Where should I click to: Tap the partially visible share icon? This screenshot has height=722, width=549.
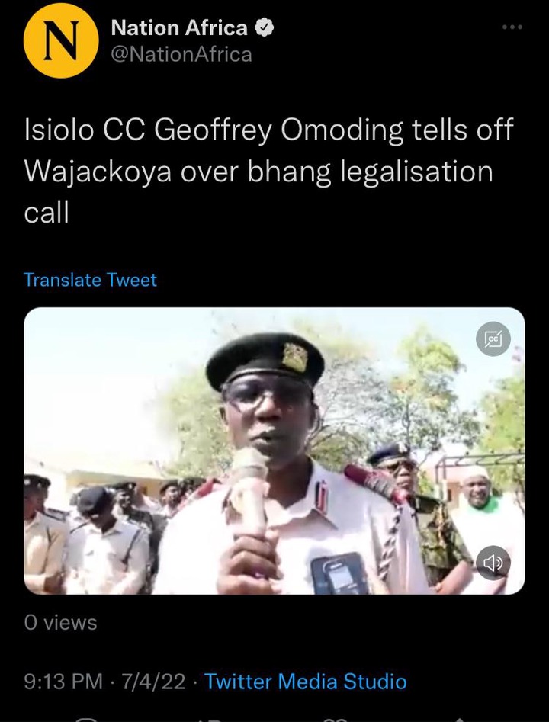click(x=459, y=719)
